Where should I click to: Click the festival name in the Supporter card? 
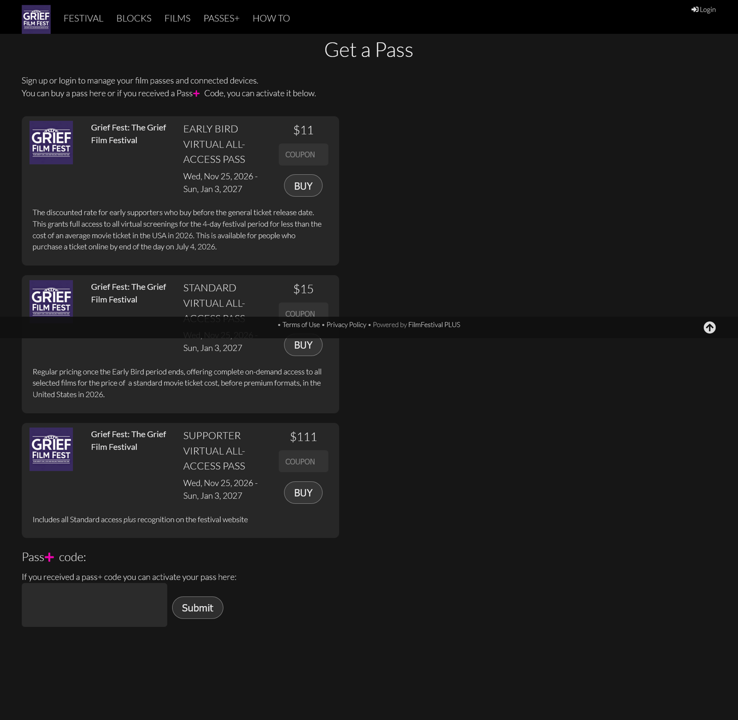[x=129, y=440]
